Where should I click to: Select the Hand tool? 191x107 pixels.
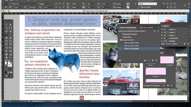[7, 58]
